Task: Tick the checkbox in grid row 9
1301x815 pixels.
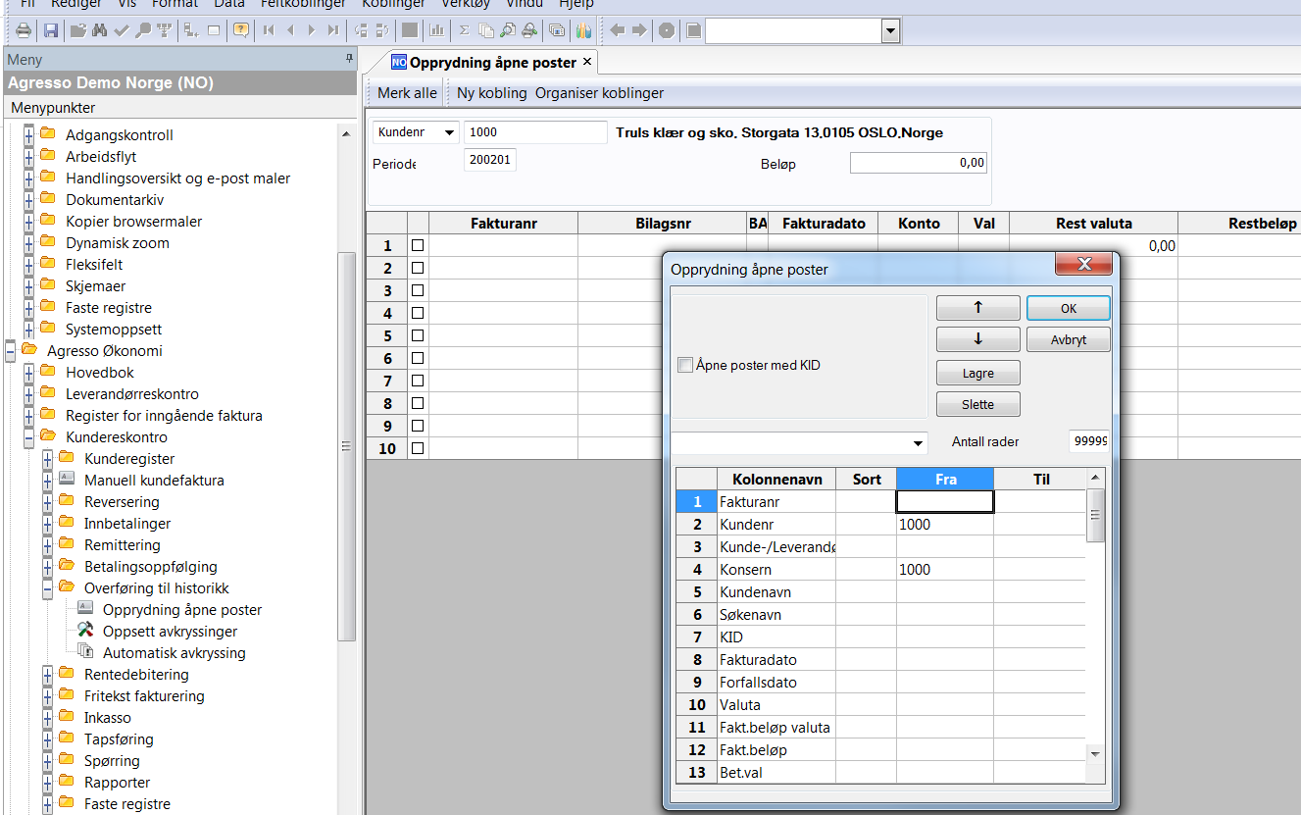Action: 418,426
